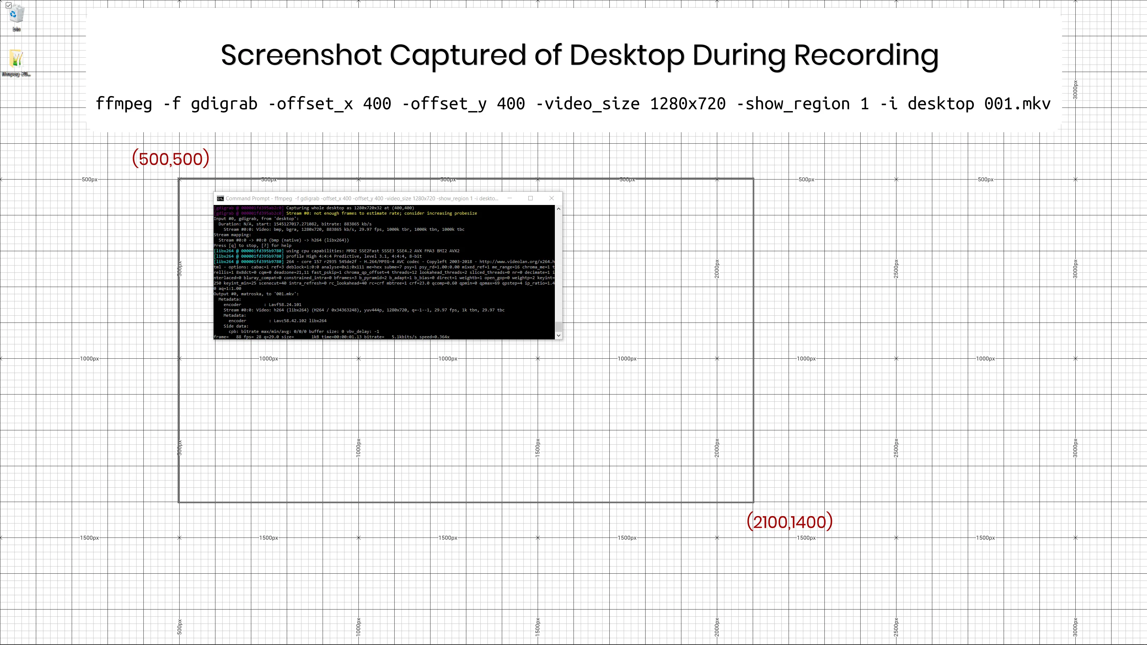The width and height of the screenshot is (1147, 645).
Task: Click the console scrollbar thumb
Action: click(x=558, y=326)
